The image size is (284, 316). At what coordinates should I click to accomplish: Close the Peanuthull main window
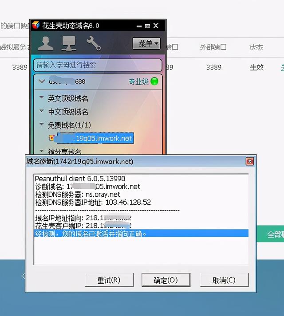point(156,26)
